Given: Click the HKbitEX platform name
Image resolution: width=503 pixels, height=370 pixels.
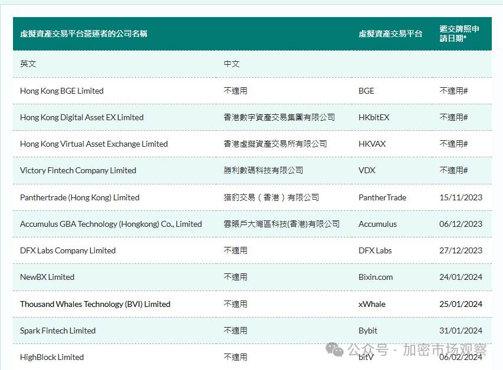Looking at the screenshot, I should (374, 117).
